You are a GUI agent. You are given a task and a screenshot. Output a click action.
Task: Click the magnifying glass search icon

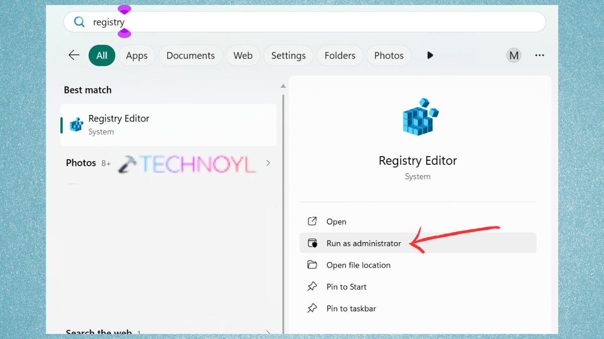pyautogui.click(x=80, y=22)
